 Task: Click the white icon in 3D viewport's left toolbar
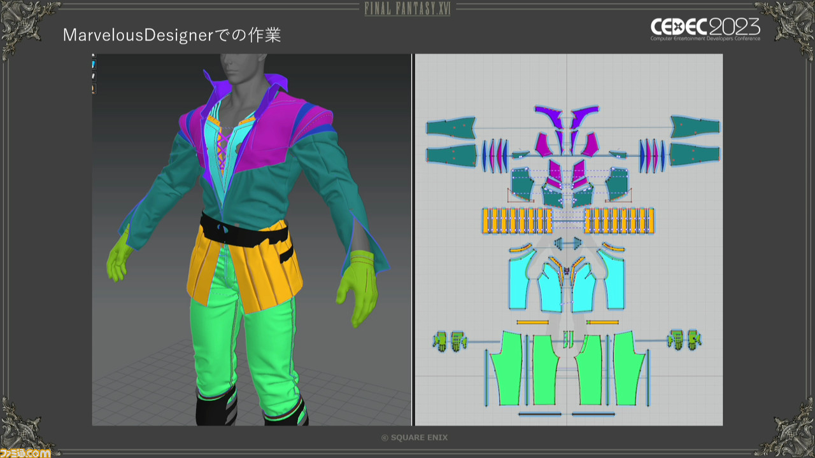click(x=94, y=76)
